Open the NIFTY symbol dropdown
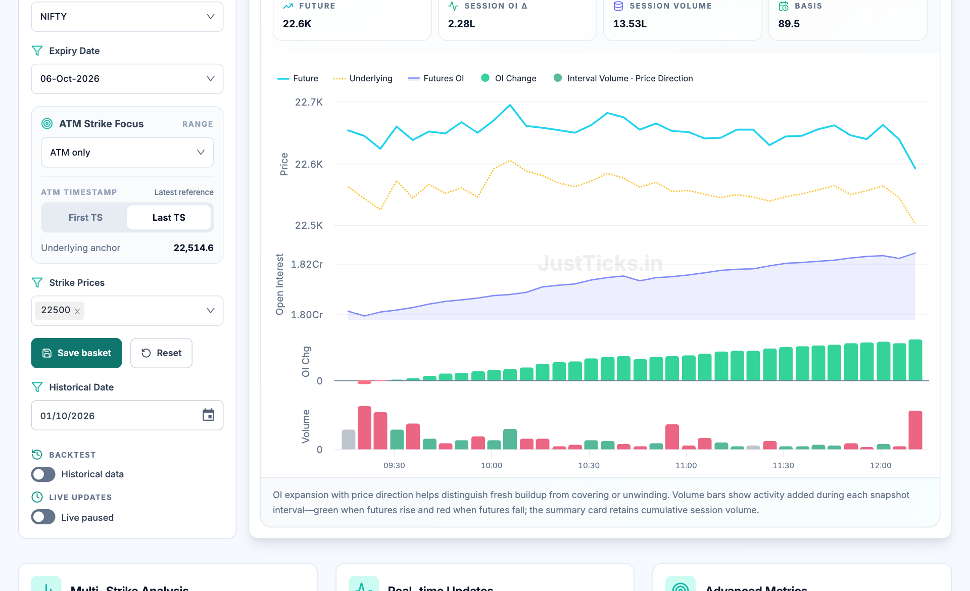The width and height of the screenshot is (970, 591). 127,17
